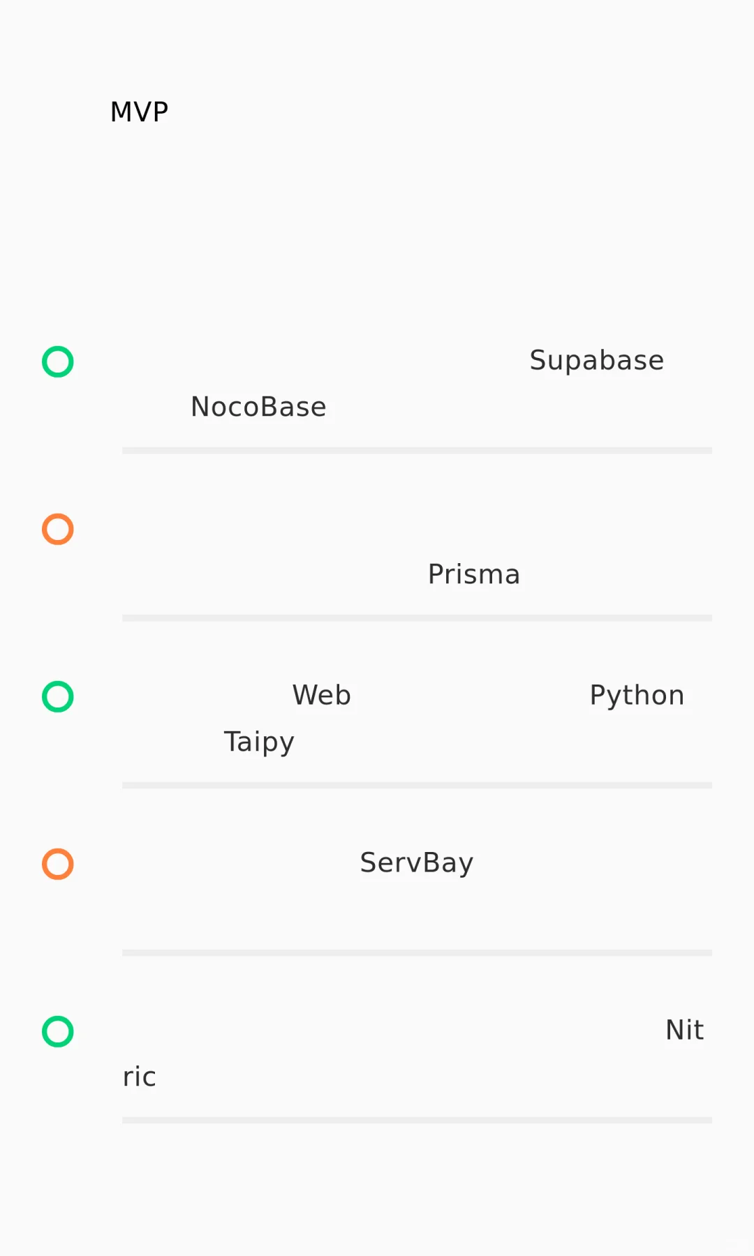Click the ServBay text
The width and height of the screenshot is (754, 1256).
[416, 863]
